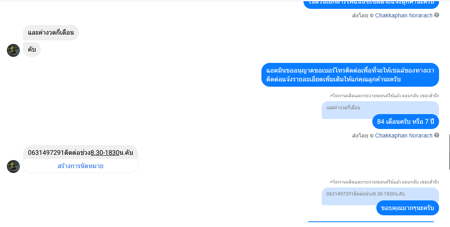Screen dimensions: 450x227
Task: Click the 84 เดือนครับ หรือ 7 ปี message bubble
Action: pyautogui.click(x=405, y=121)
